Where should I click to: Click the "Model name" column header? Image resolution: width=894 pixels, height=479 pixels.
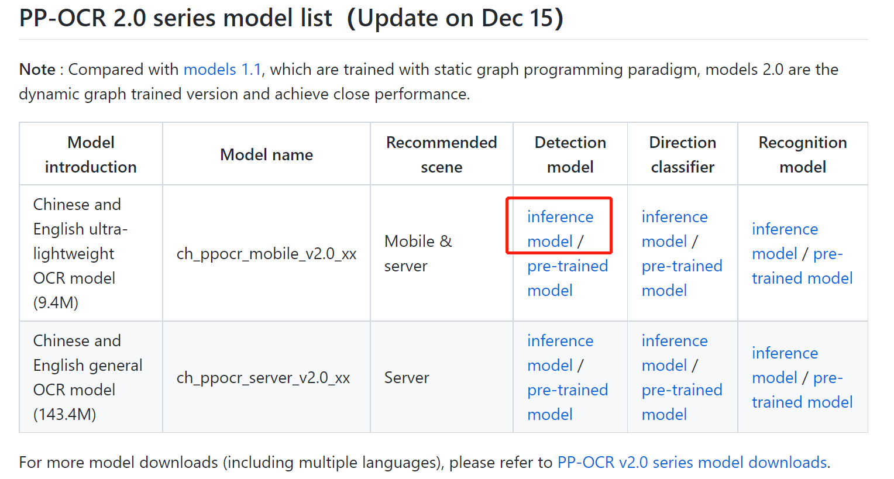266,154
